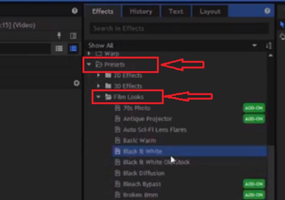Switch to the History tab
The image size is (285, 200).
[141, 11]
